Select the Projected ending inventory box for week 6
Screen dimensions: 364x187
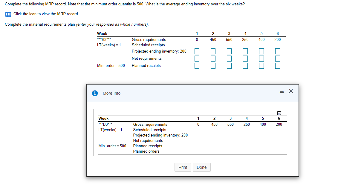coord(277,51)
